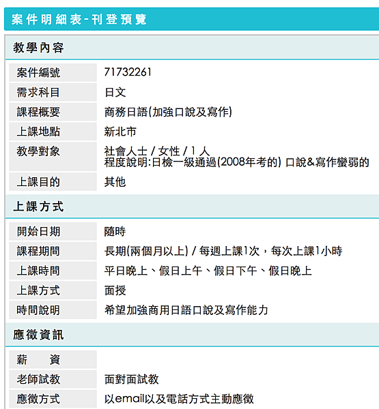Click the case number 71732261

pos(128,72)
